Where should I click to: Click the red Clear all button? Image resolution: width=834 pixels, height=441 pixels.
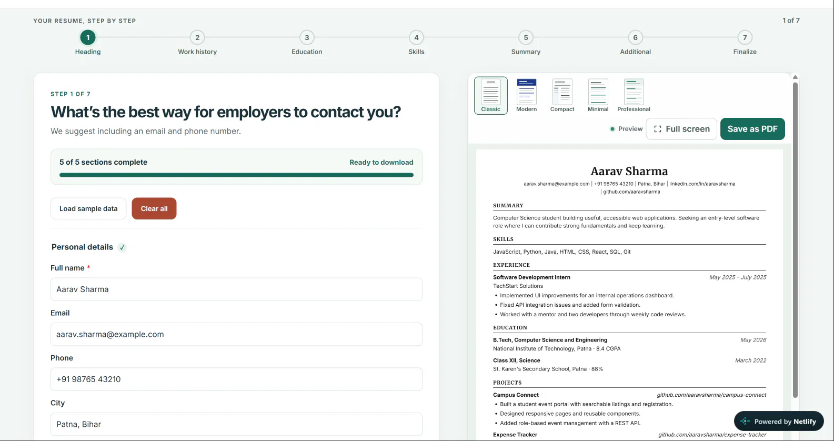[154, 209]
